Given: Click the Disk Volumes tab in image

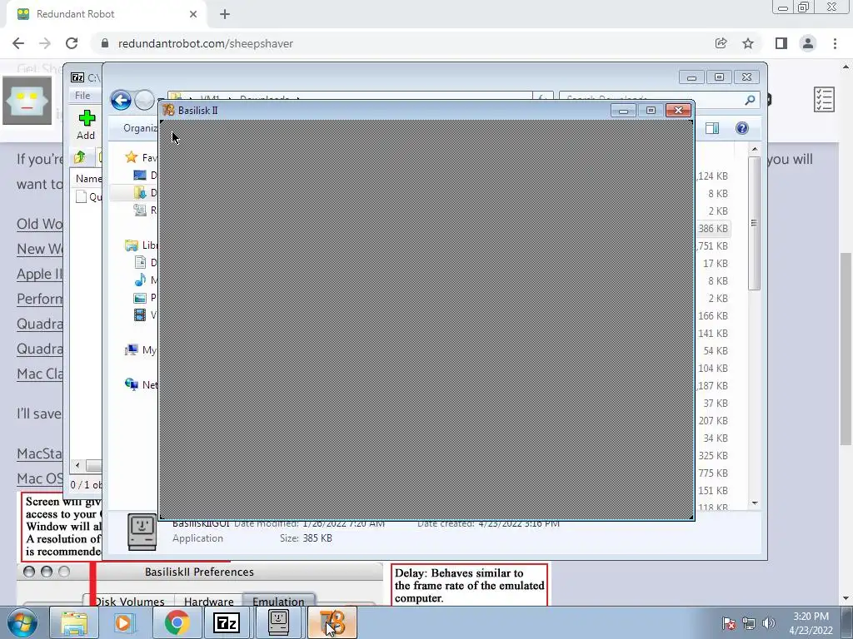Looking at the screenshot, I should click(x=129, y=601).
